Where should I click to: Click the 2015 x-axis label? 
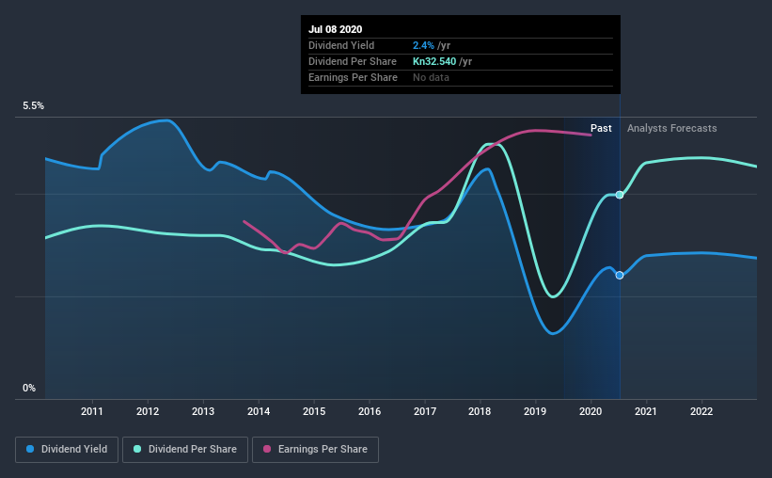(x=314, y=411)
